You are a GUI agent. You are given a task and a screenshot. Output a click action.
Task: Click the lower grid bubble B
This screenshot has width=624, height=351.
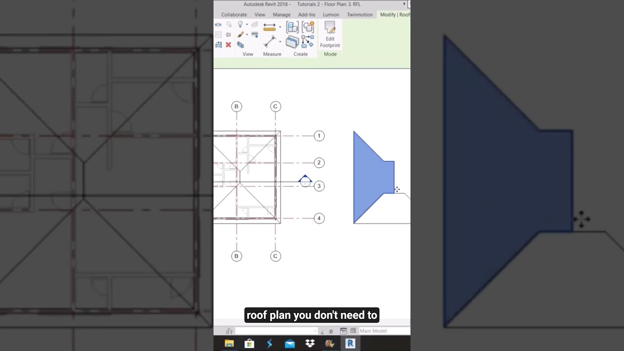point(236,256)
